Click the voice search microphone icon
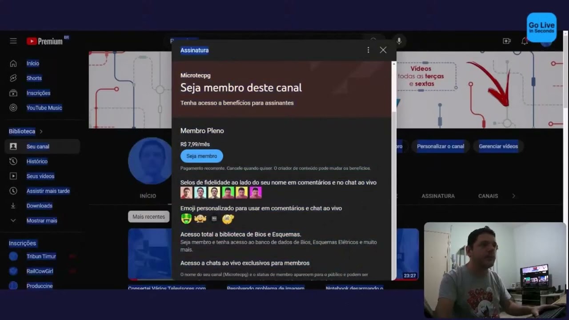Image resolution: width=569 pixels, height=320 pixels. [399, 41]
